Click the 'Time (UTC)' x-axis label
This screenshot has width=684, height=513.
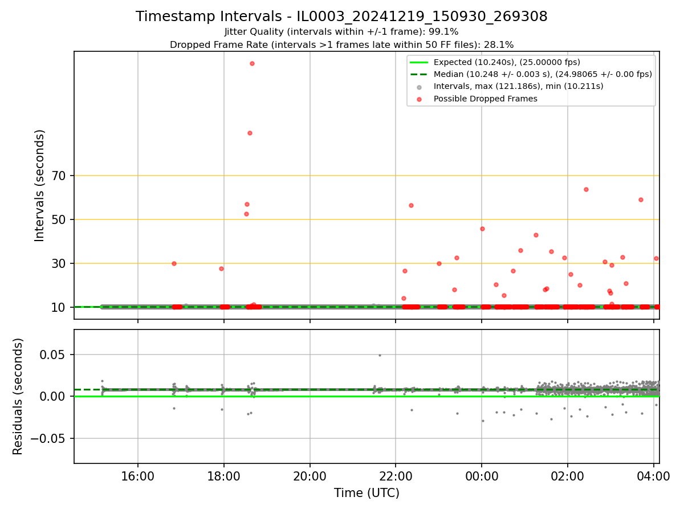click(367, 493)
